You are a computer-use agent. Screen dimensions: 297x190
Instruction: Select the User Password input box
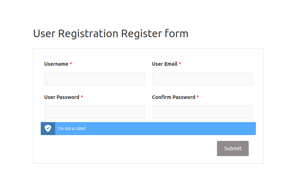pos(94,112)
